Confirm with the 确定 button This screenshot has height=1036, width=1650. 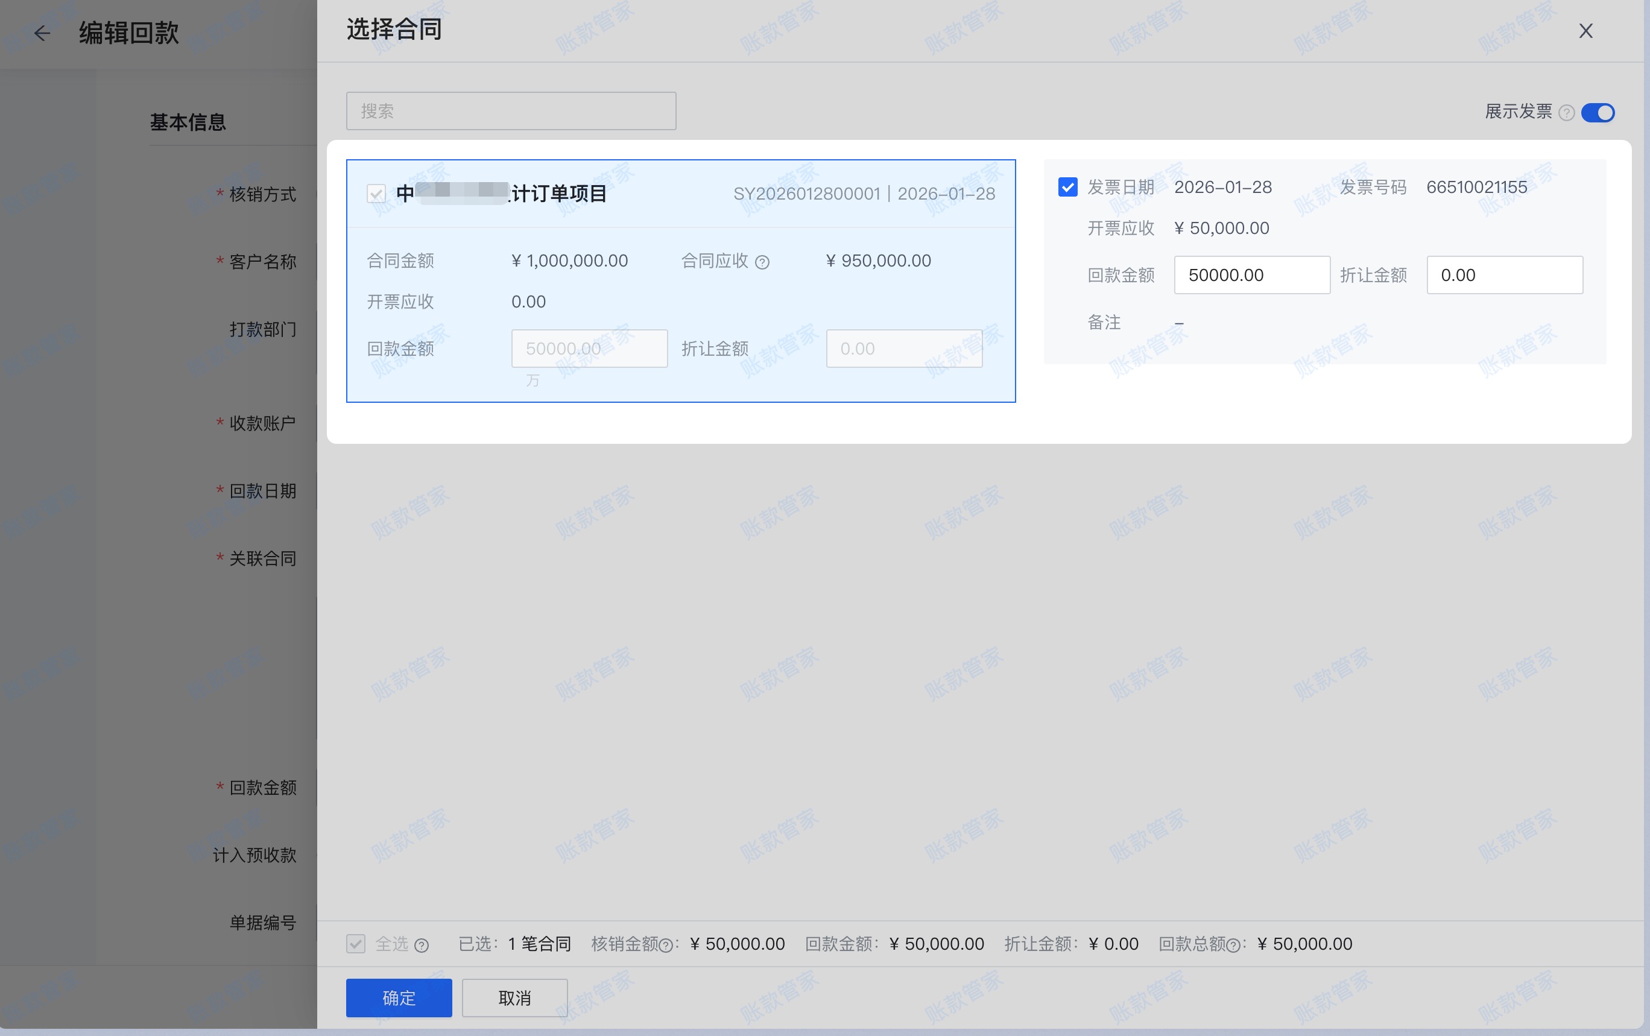(x=399, y=997)
